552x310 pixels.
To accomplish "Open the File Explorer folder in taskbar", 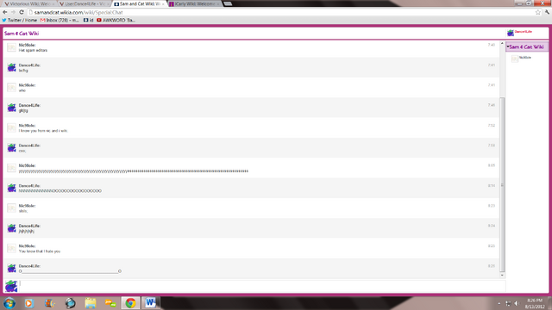I will pos(90,303).
